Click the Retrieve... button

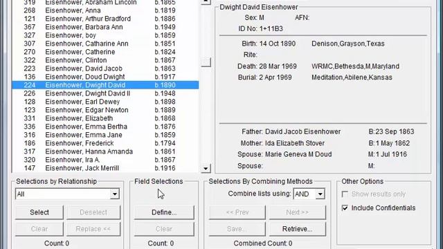point(297,229)
